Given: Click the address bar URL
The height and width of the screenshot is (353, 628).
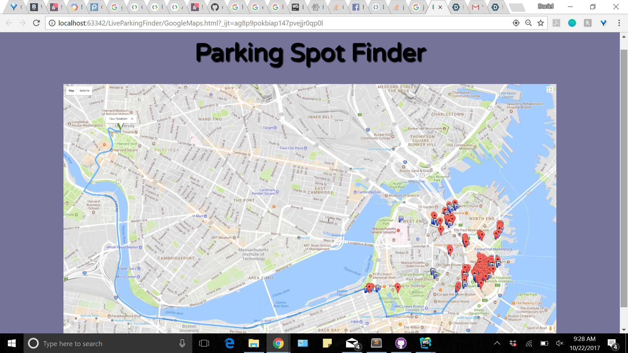Looking at the screenshot, I should tap(190, 23).
